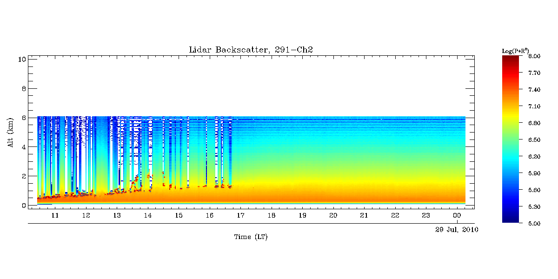558x279 pixels.
Task: Click the colorbar value 8.00
Action: tap(534, 56)
